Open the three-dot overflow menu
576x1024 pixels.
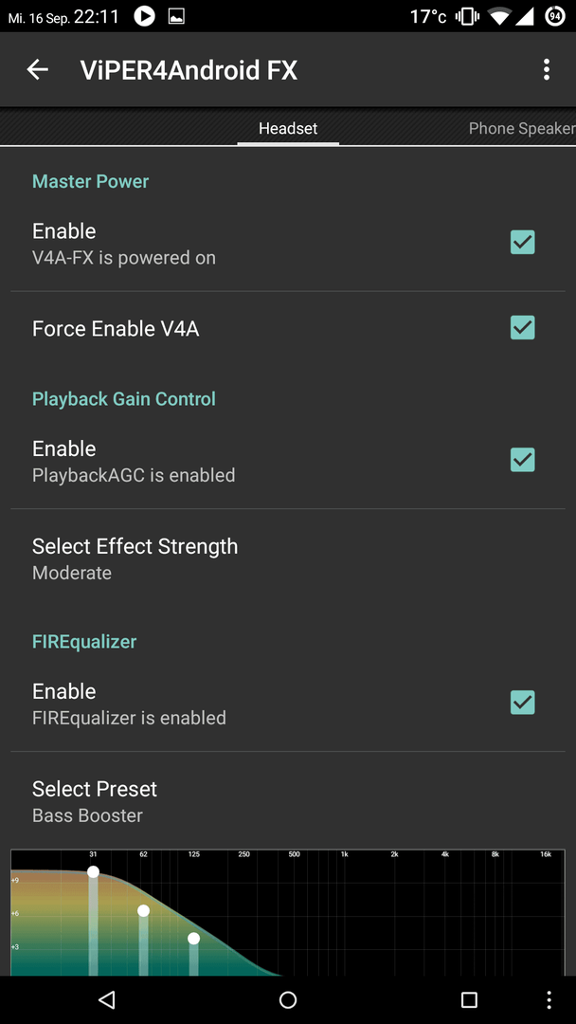coord(547,69)
